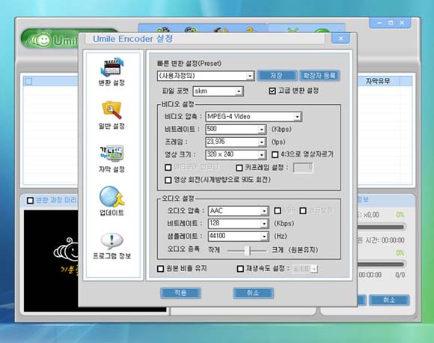Enable 원본 비율 유지 checkbox
The width and height of the screenshot is (434, 343).
click(161, 269)
